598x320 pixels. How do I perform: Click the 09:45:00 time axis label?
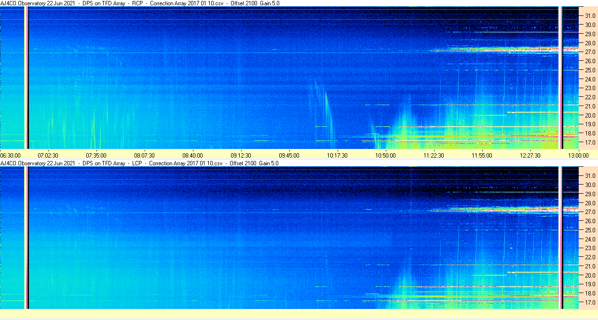tap(289, 156)
